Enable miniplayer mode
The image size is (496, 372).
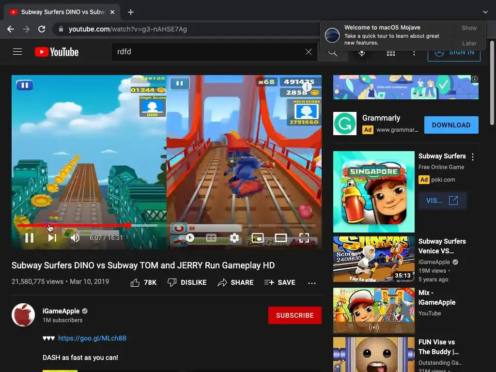[258, 237]
